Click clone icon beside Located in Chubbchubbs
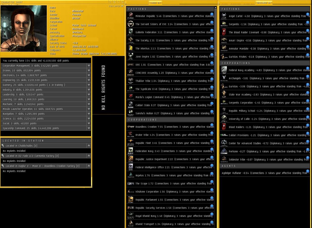312x228 pixels. (x=3, y=146)
